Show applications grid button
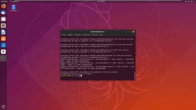The width and height of the screenshot is (196, 110). [x=3, y=107]
